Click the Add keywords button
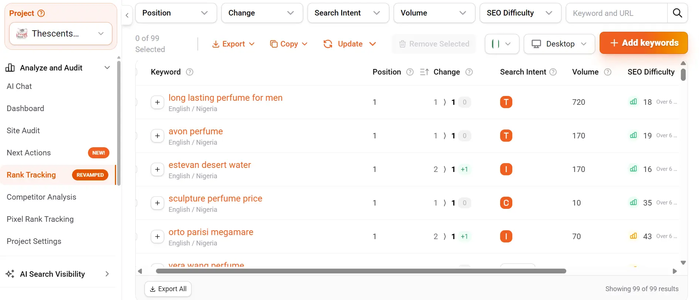Viewport: 699px width, 300px height. (644, 43)
